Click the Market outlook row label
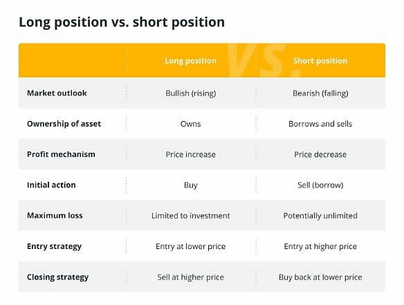This screenshot has width=404, height=305. click(x=57, y=93)
